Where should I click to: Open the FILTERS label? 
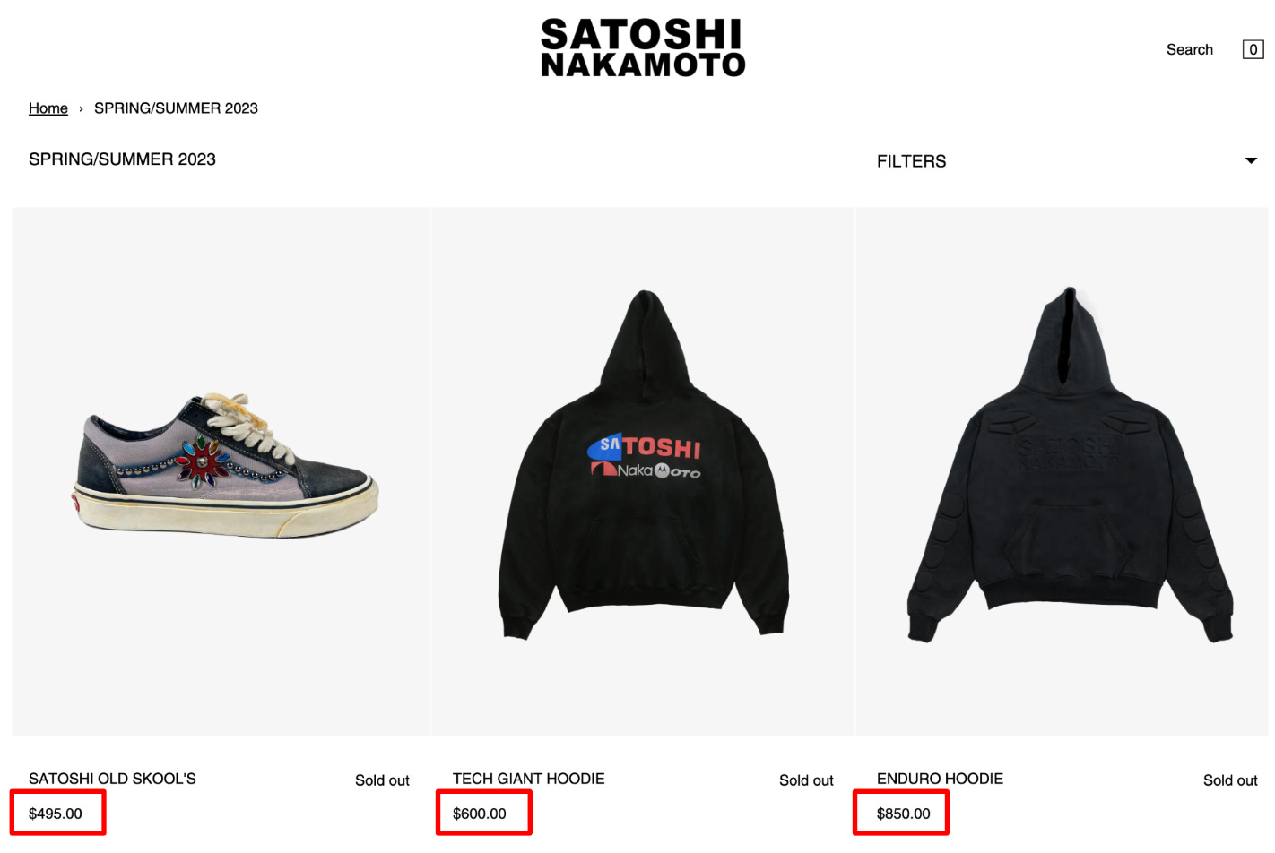911,161
